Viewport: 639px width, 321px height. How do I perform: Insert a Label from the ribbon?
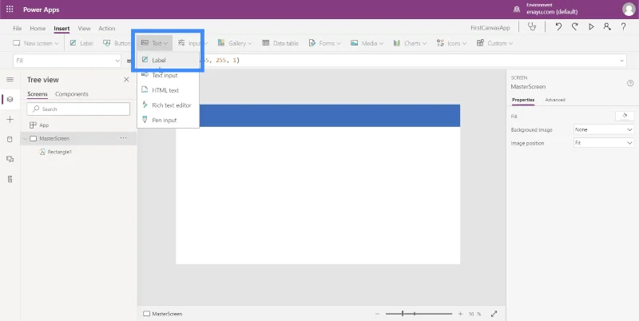[x=81, y=43]
